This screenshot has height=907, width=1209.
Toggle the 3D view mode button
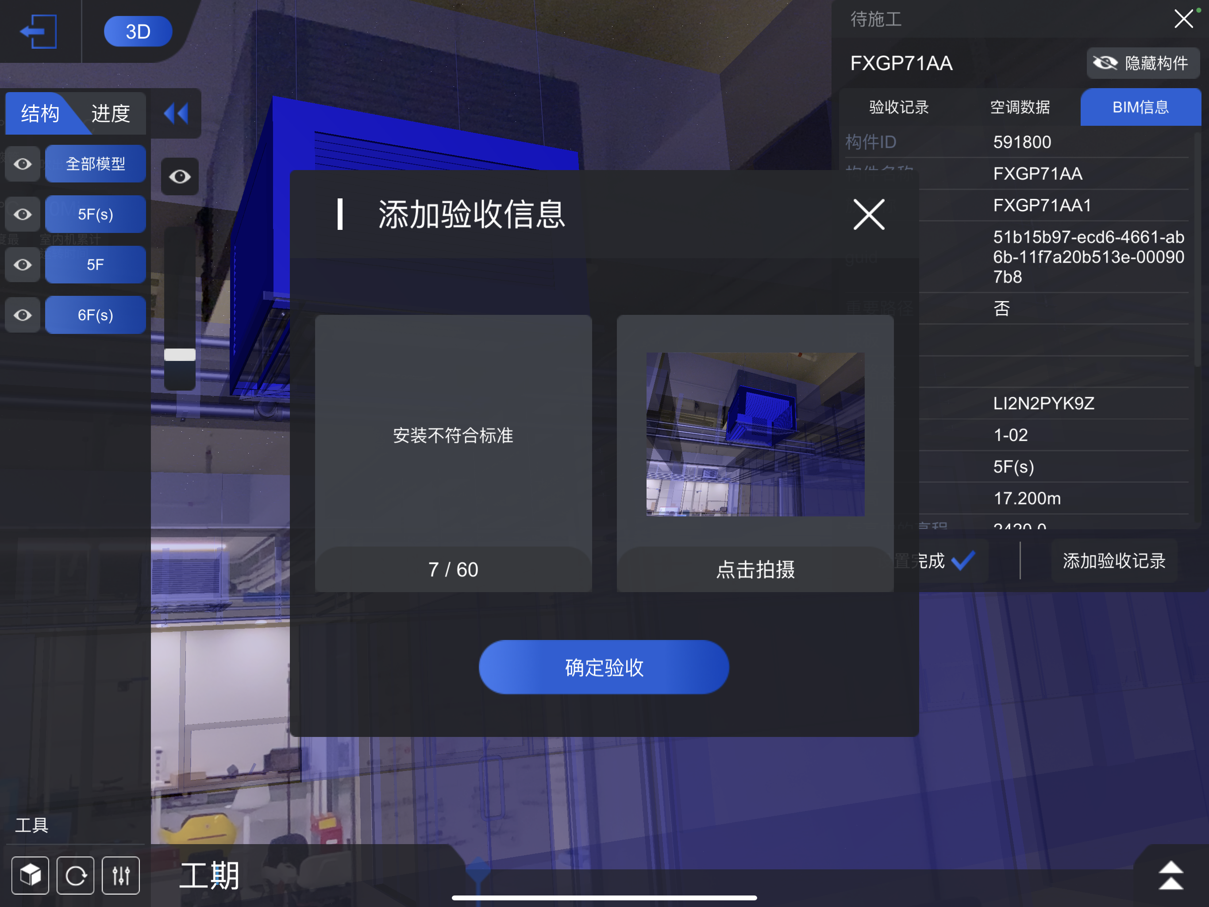tap(138, 32)
